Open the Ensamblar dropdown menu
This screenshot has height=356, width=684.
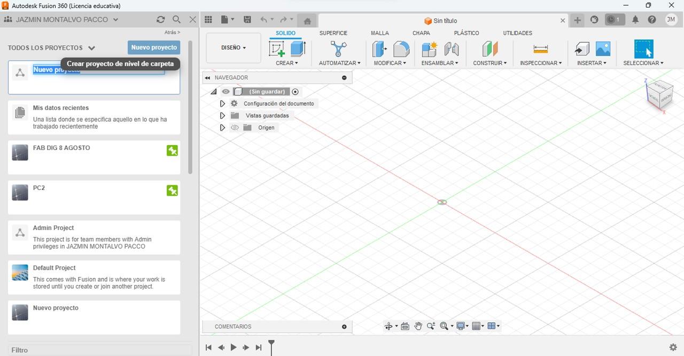click(440, 63)
